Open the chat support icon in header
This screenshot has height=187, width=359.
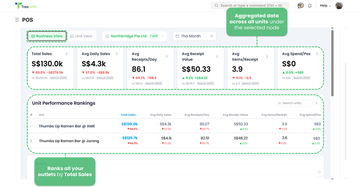point(300,6)
